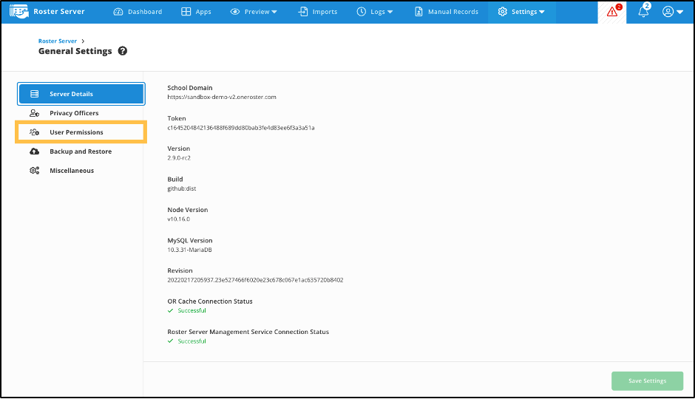Expand the Logs dropdown menu

pyautogui.click(x=375, y=12)
